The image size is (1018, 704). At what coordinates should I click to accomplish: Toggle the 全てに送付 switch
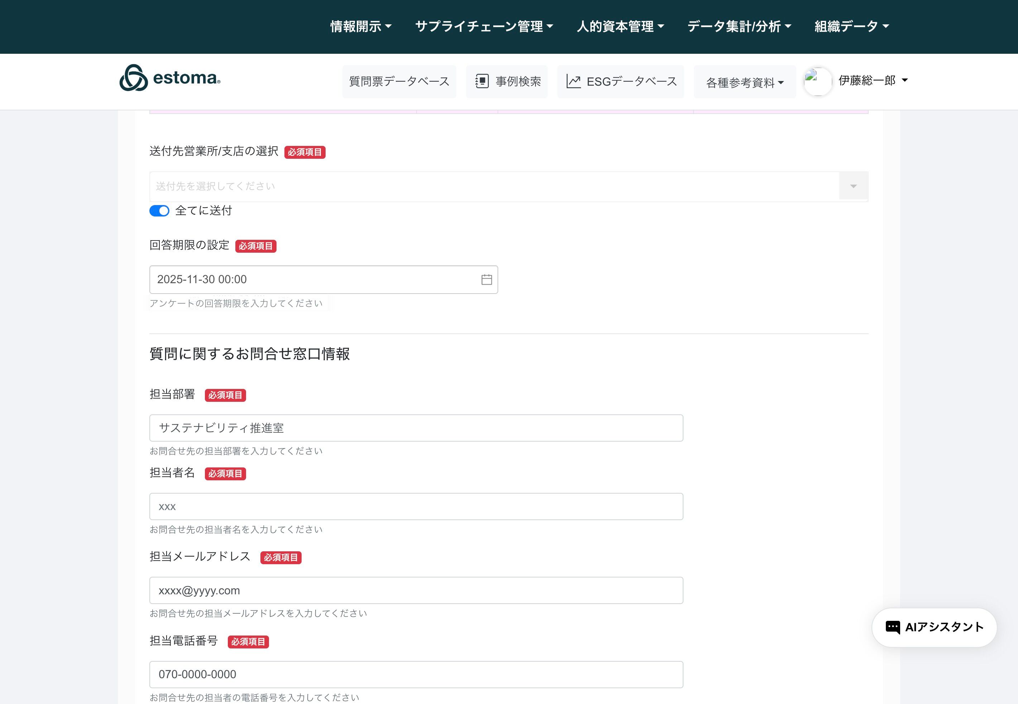159,211
